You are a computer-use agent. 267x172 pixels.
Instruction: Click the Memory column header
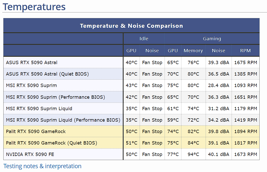click(x=193, y=51)
